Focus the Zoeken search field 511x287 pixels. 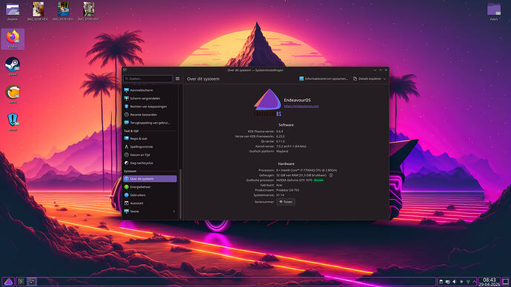click(x=148, y=78)
